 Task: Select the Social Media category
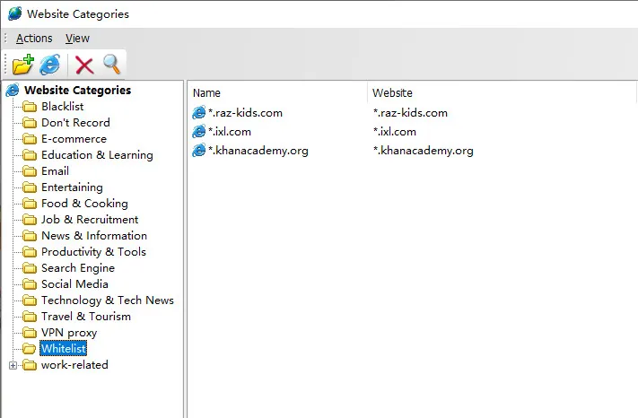pyautogui.click(x=74, y=283)
